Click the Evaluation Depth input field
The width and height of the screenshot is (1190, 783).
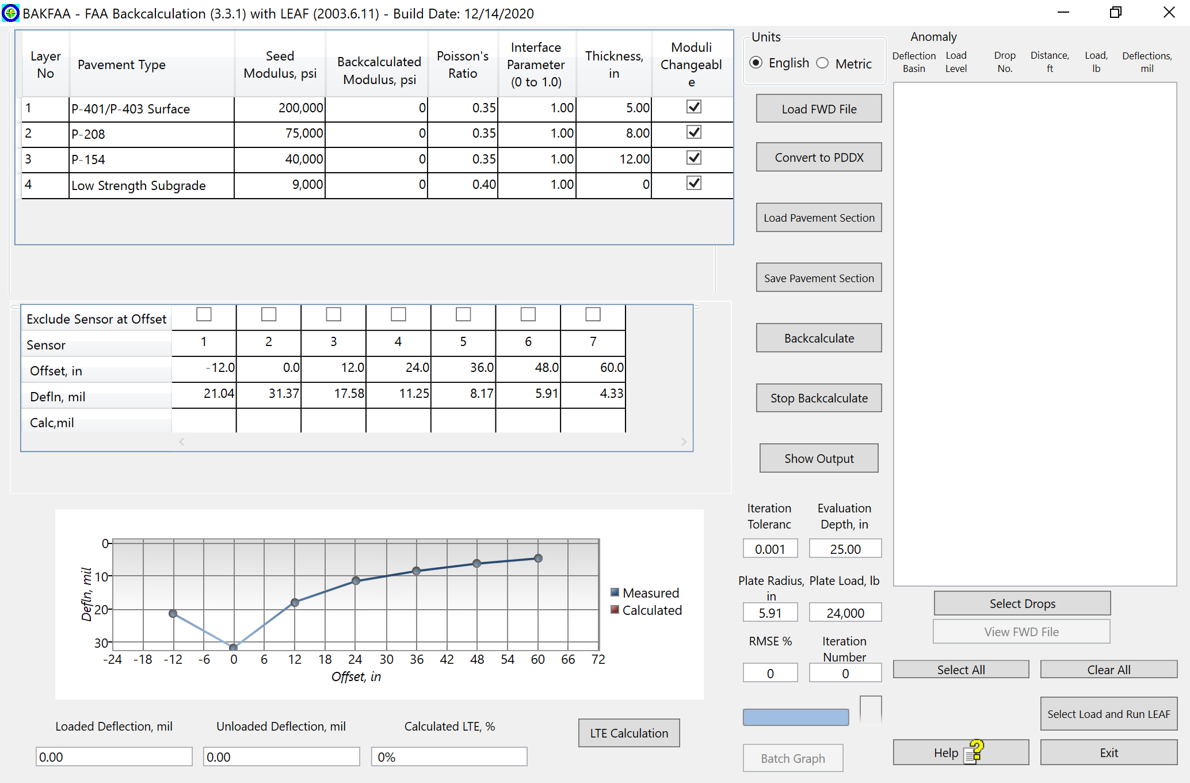click(x=845, y=549)
